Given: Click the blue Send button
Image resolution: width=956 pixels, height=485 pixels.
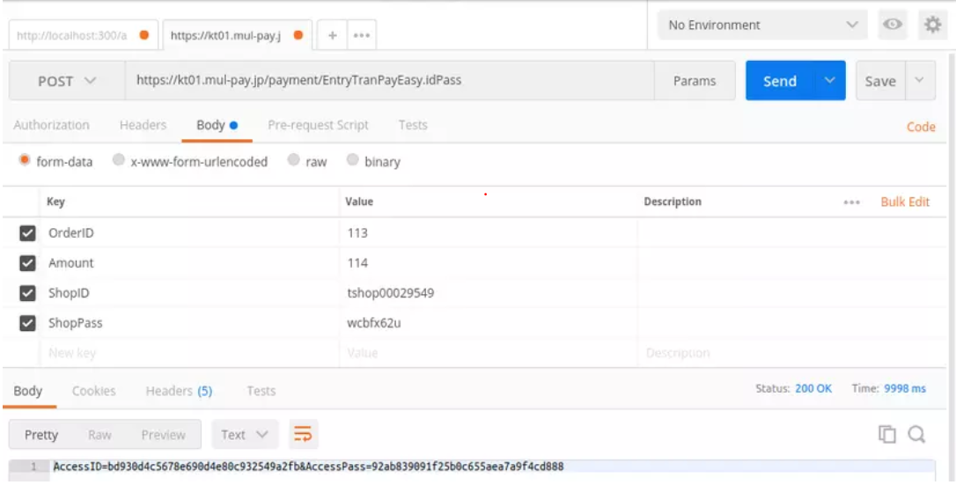Looking at the screenshot, I should coord(779,81).
